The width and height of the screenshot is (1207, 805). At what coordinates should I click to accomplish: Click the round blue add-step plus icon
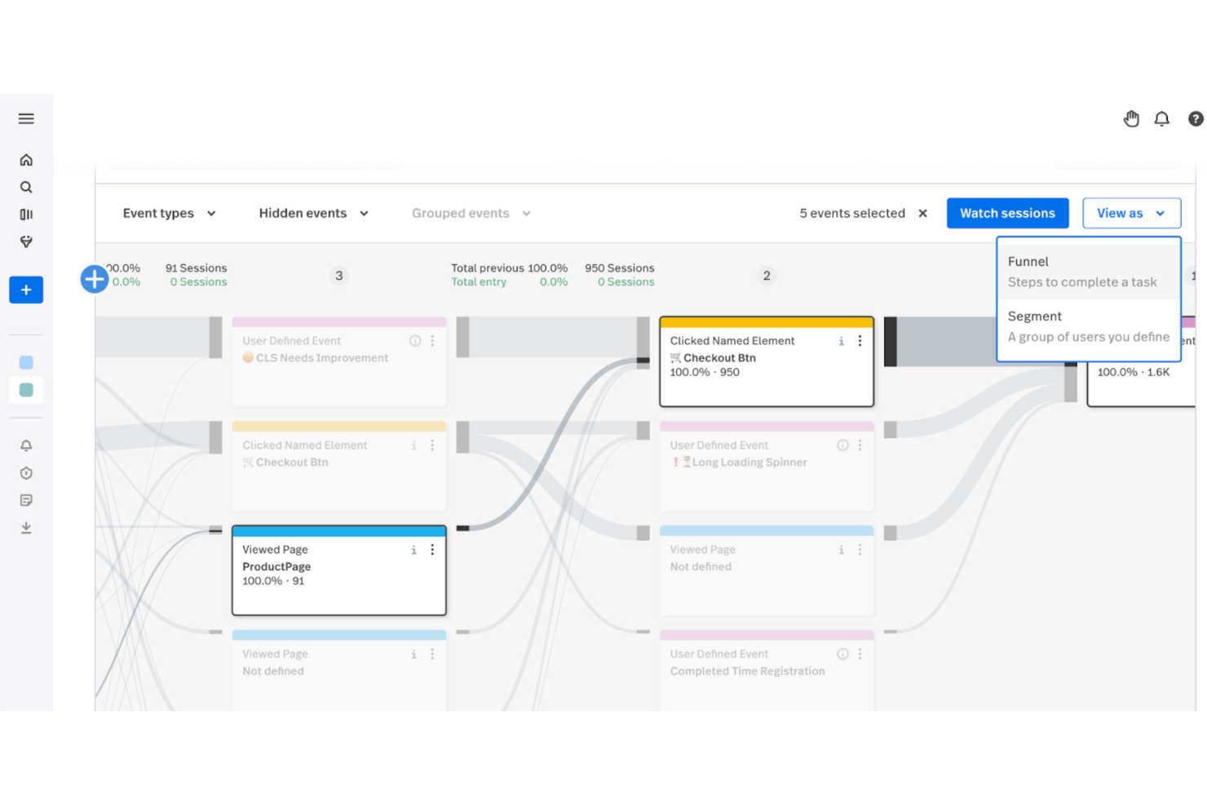95,279
